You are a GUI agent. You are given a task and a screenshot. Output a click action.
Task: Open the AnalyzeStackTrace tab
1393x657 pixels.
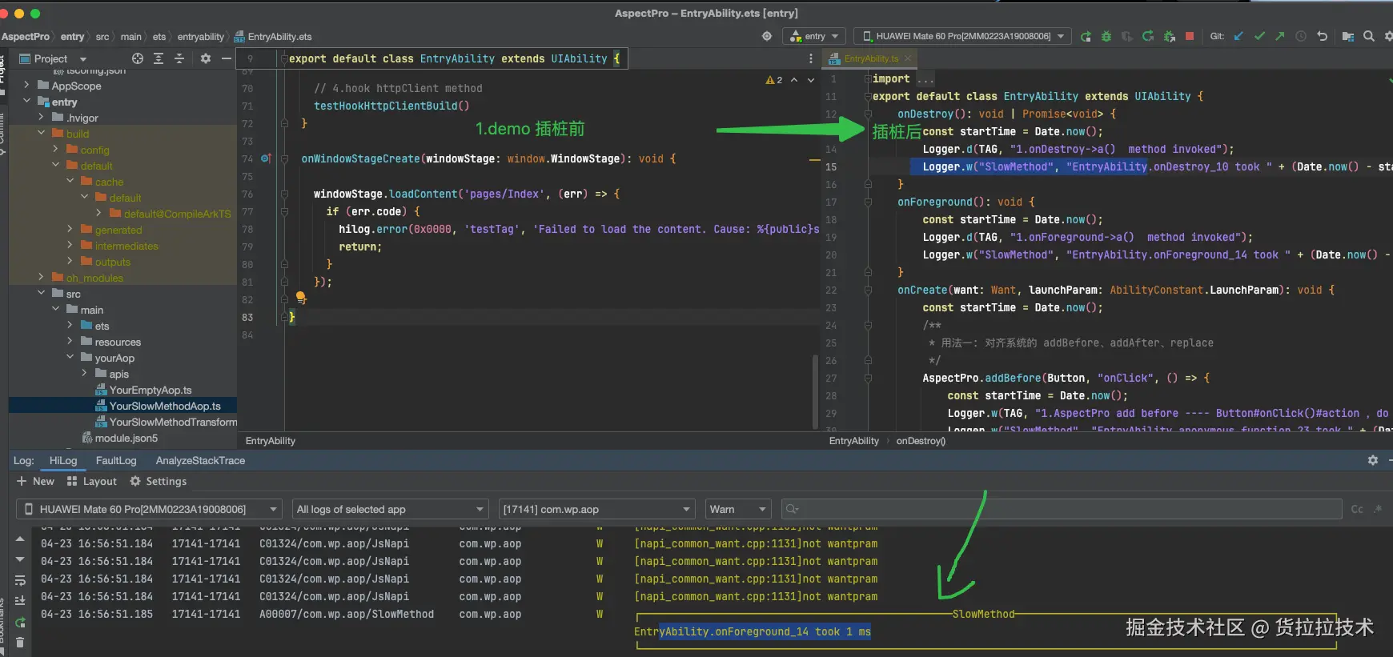point(200,460)
